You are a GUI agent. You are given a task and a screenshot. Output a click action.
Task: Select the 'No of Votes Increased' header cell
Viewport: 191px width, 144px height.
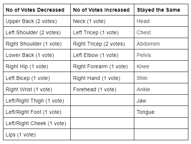pos(102,10)
